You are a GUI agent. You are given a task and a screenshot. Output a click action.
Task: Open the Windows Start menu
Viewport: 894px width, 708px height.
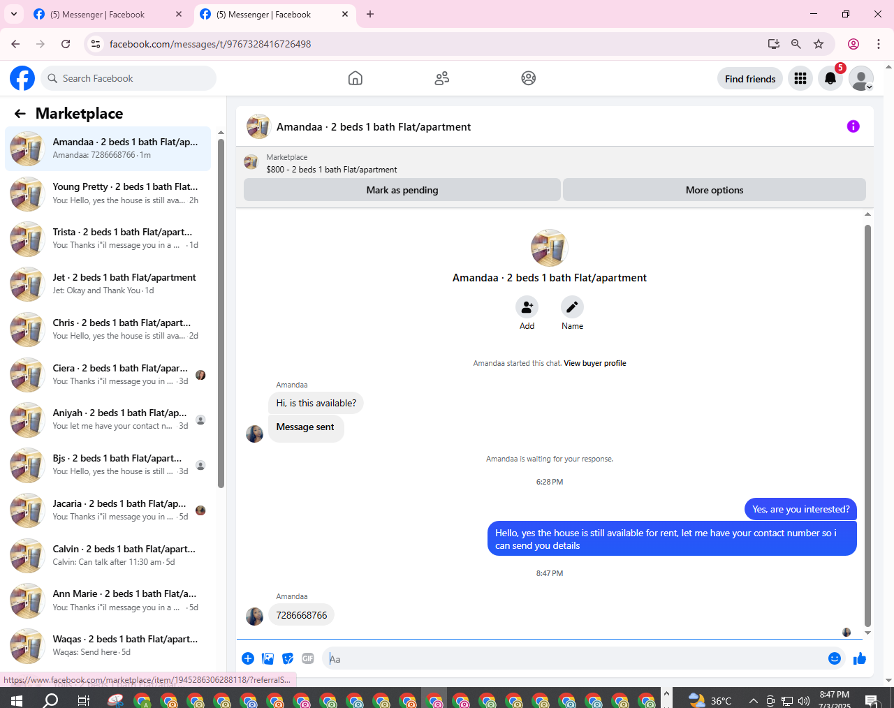click(17, 700)
